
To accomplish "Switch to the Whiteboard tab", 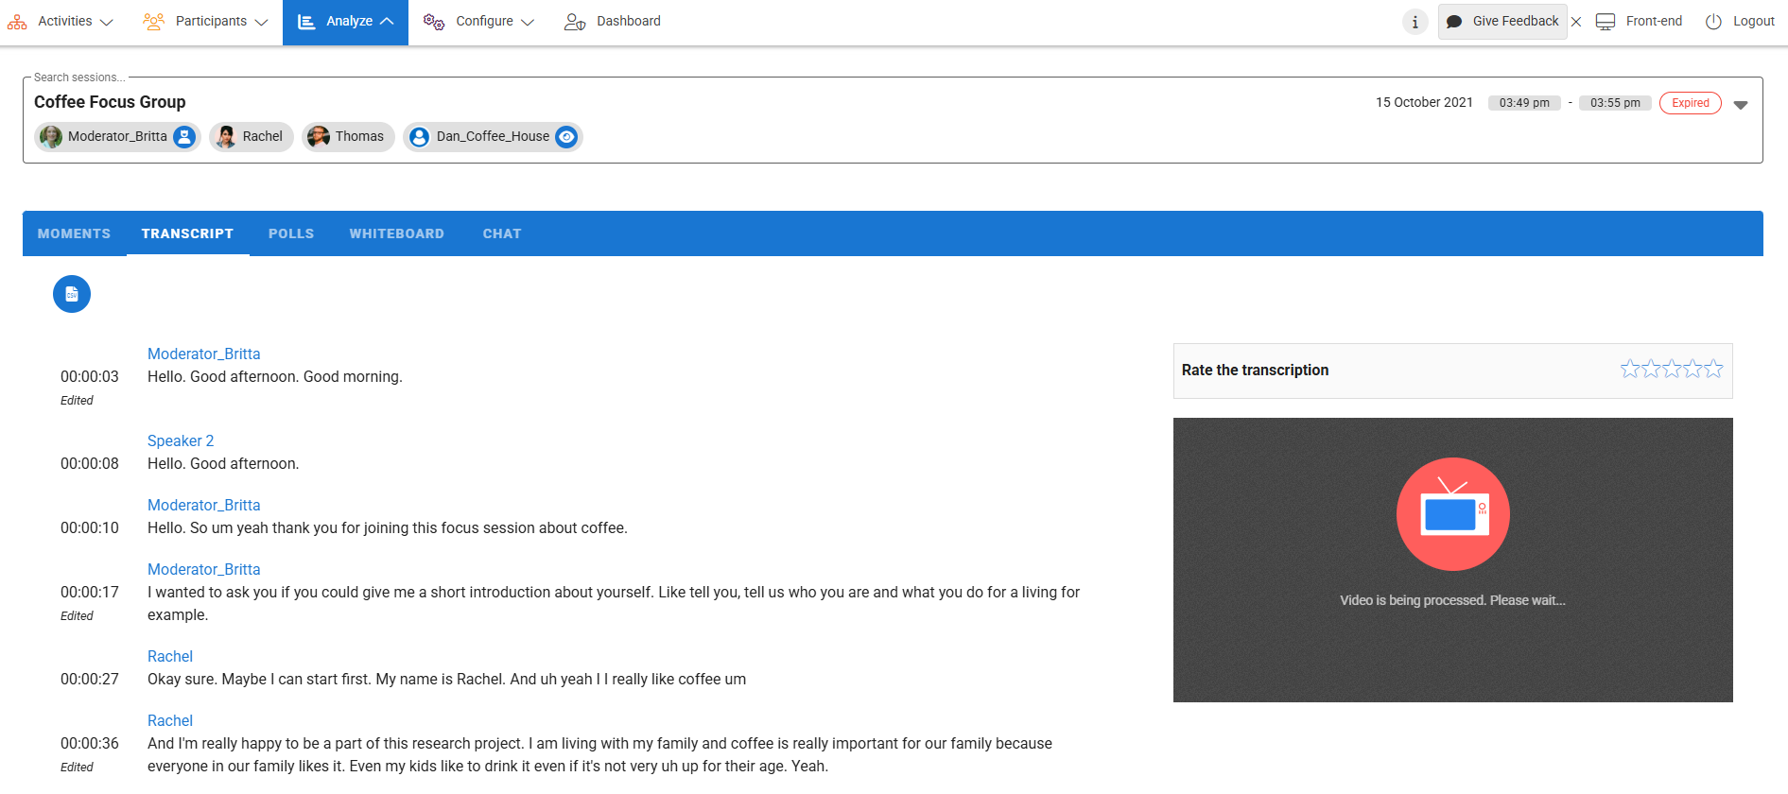I will [396, 233].
